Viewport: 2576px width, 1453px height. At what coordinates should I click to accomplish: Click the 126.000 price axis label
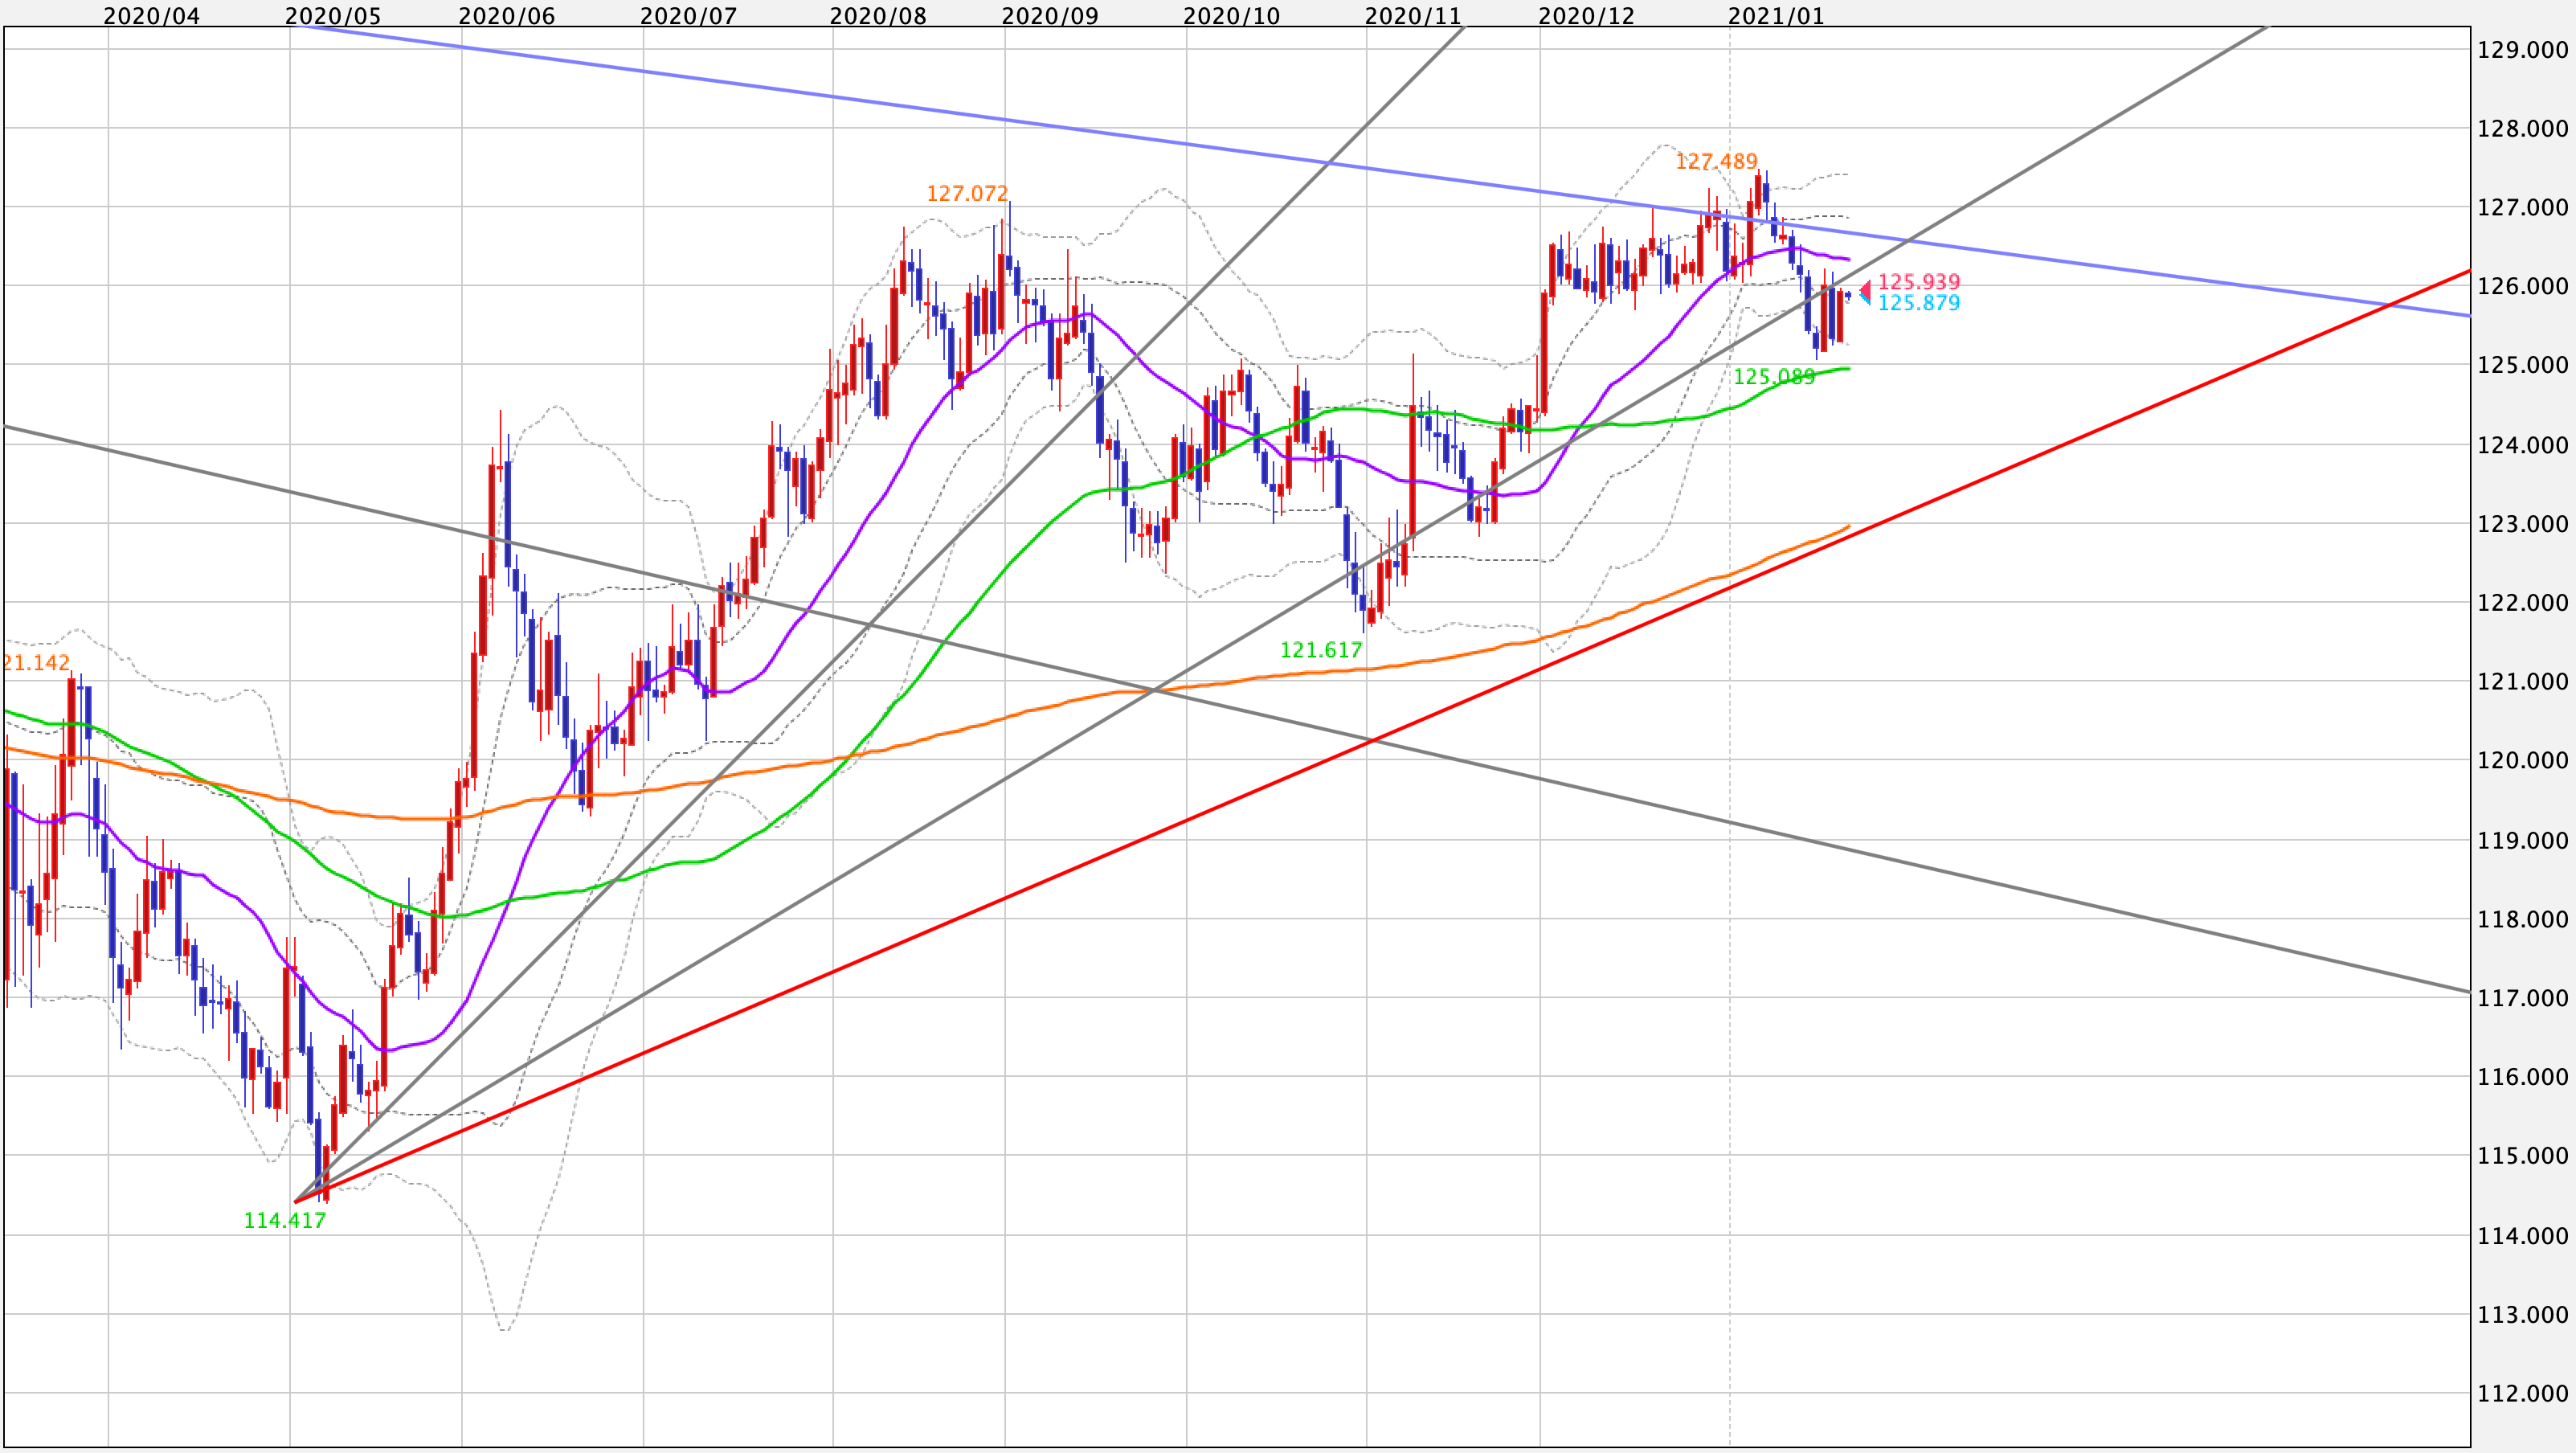(x=2522, y=286)
